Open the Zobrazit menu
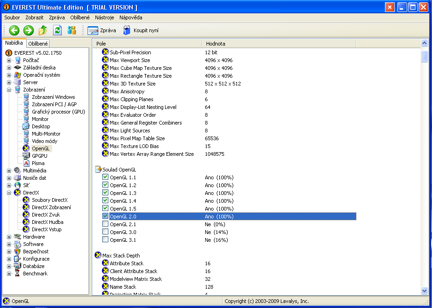The image size is (432, 308). tap(35, 17)
